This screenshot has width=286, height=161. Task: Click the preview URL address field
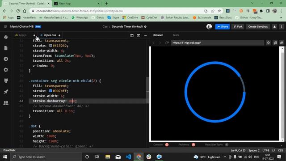pyautogui.click(x=218, y=43)
